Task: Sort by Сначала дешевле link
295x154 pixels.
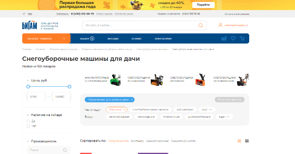Action: pos(184,141)
